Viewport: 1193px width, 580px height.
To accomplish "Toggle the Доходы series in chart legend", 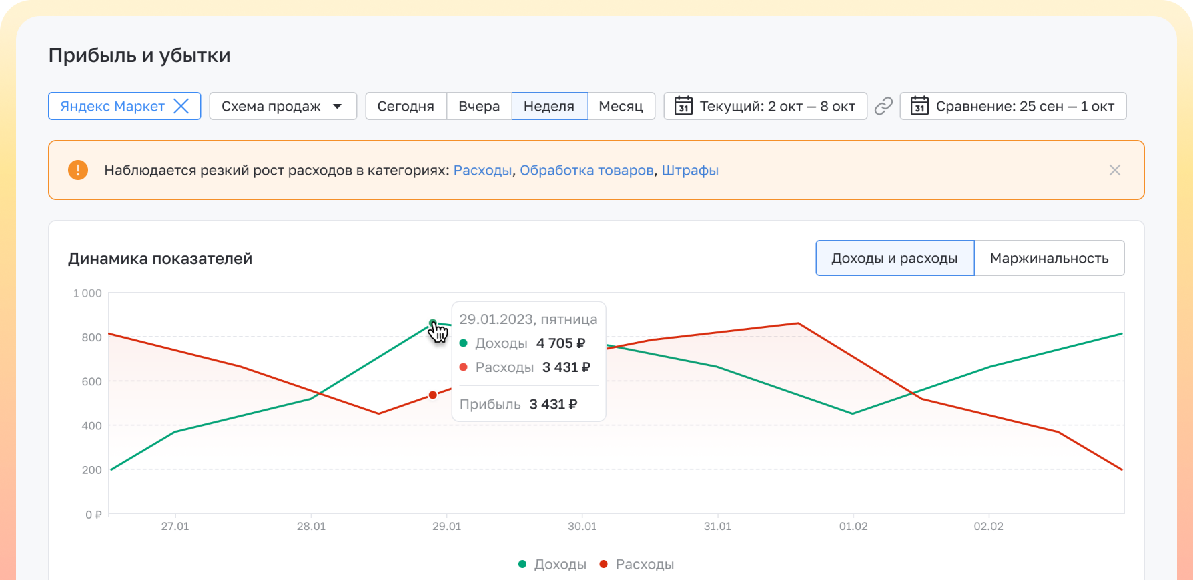I will 552,564.
